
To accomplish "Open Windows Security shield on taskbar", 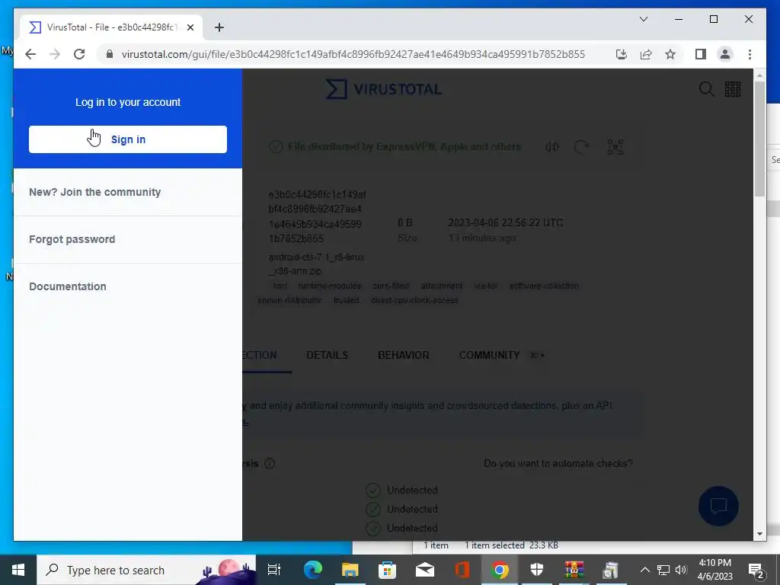I will 537,570.
